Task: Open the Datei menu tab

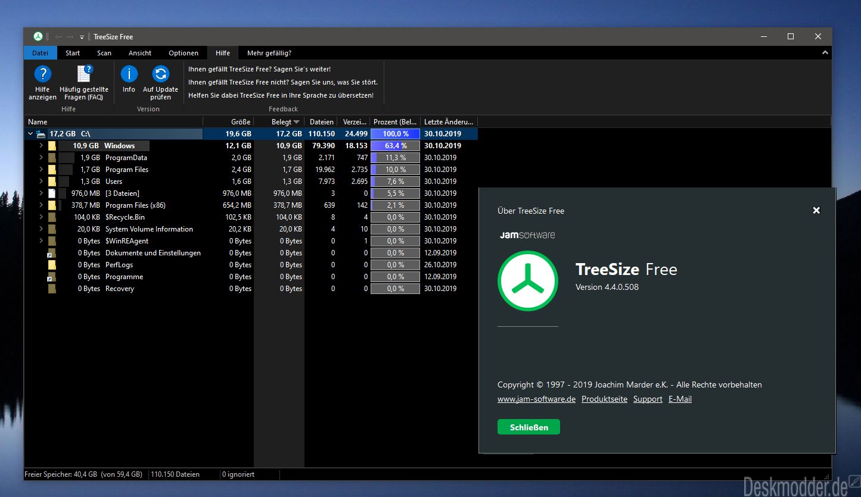Action: (41, 53)
